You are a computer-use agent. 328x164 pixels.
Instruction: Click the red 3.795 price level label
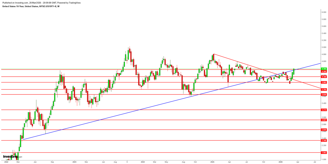click(x=324, y=89)
